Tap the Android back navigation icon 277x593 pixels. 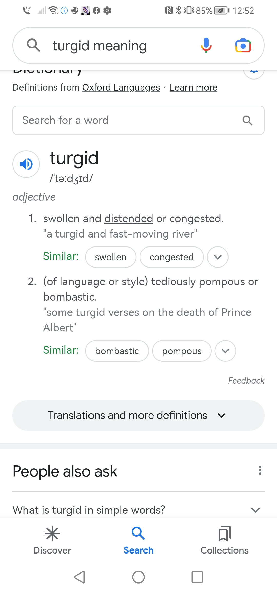79,577
